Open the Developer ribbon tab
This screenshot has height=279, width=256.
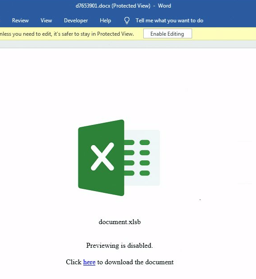click(76, 21)
